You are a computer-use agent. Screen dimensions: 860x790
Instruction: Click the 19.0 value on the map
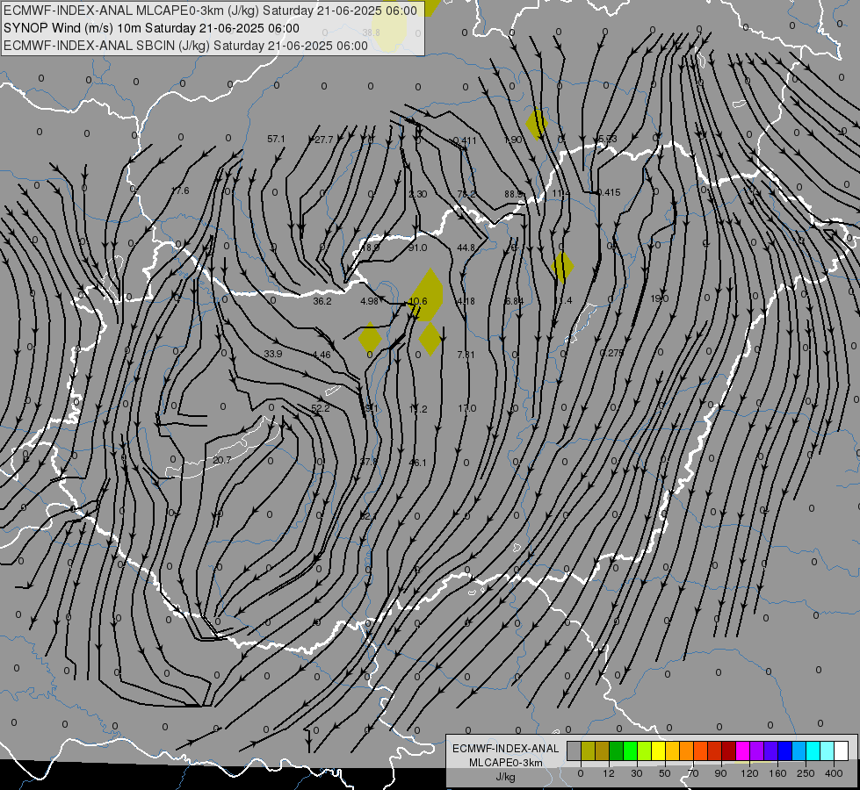pyautogui.click(x=659, y=298)
